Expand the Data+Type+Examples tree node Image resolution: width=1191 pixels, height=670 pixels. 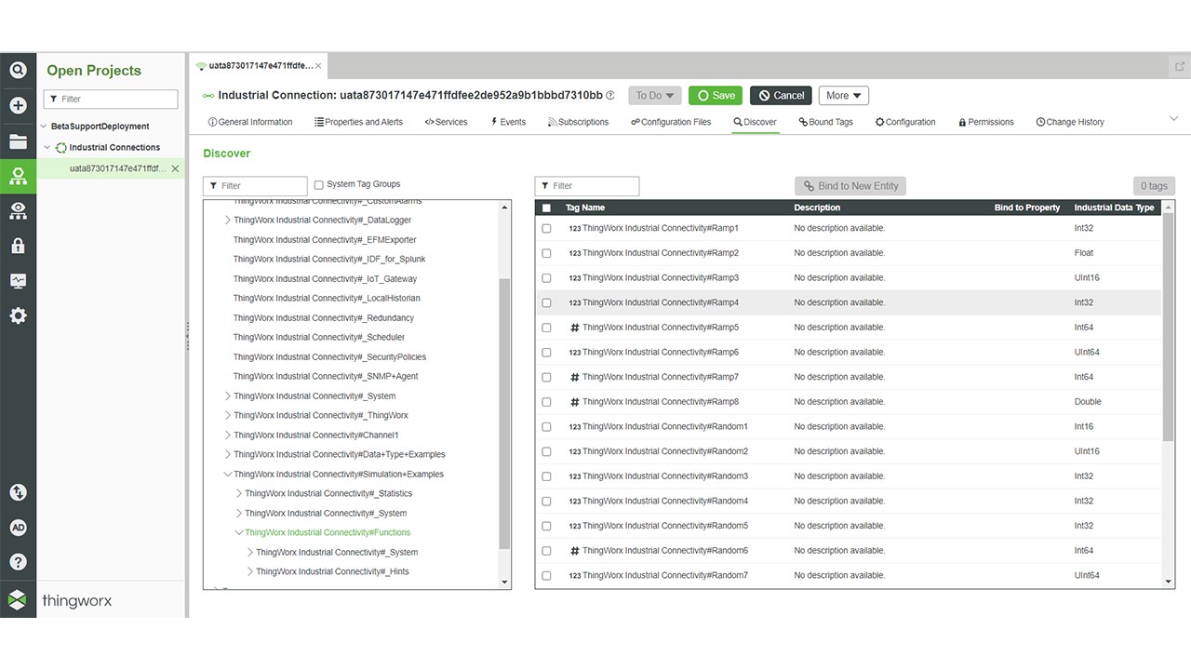click(228, 455)
